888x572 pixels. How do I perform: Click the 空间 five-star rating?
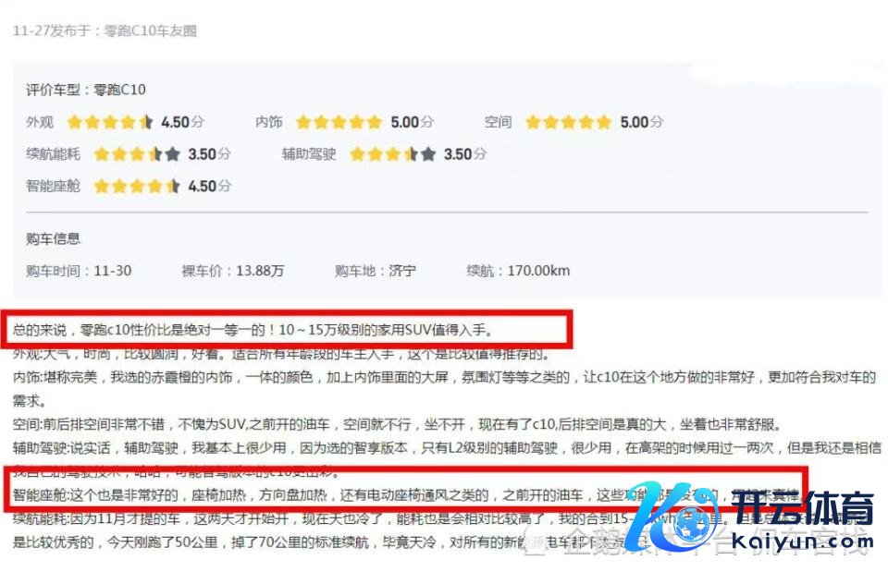[568, 122]
